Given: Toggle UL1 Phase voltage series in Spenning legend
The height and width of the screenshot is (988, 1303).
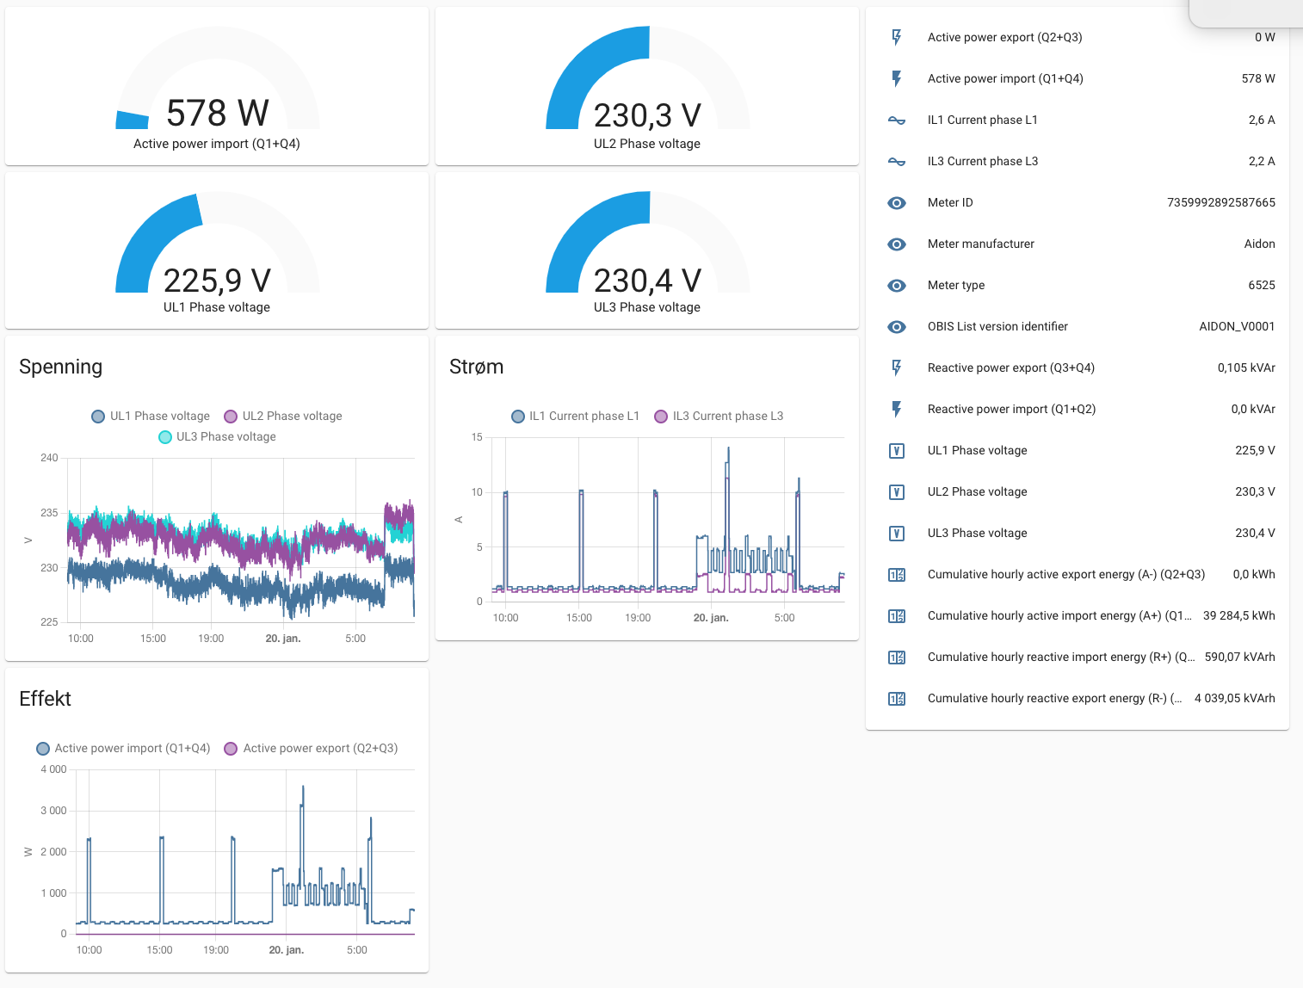Looking at the screenshot, I should [x=151, y=416].
